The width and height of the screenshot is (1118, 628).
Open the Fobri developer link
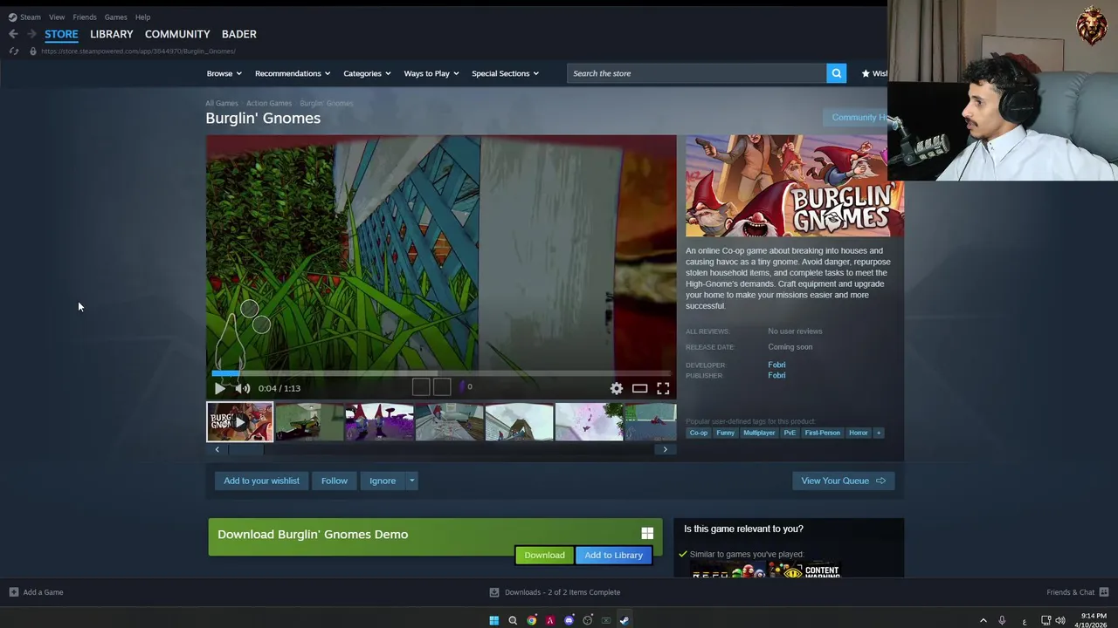point(776,365)
